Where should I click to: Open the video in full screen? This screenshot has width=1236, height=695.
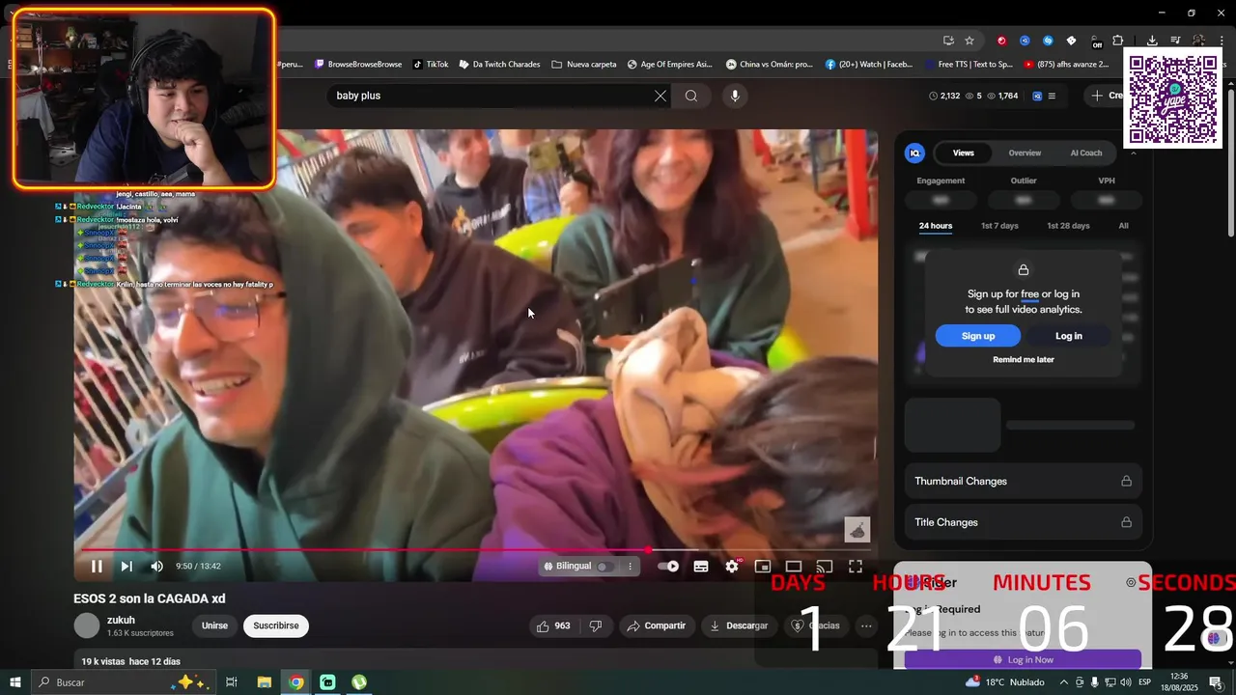(856, 567)
